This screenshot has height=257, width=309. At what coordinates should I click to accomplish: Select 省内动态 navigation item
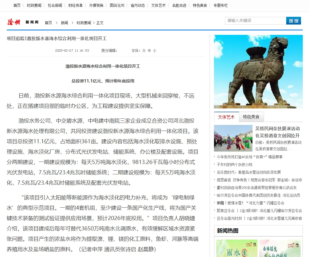pos(138,5)
